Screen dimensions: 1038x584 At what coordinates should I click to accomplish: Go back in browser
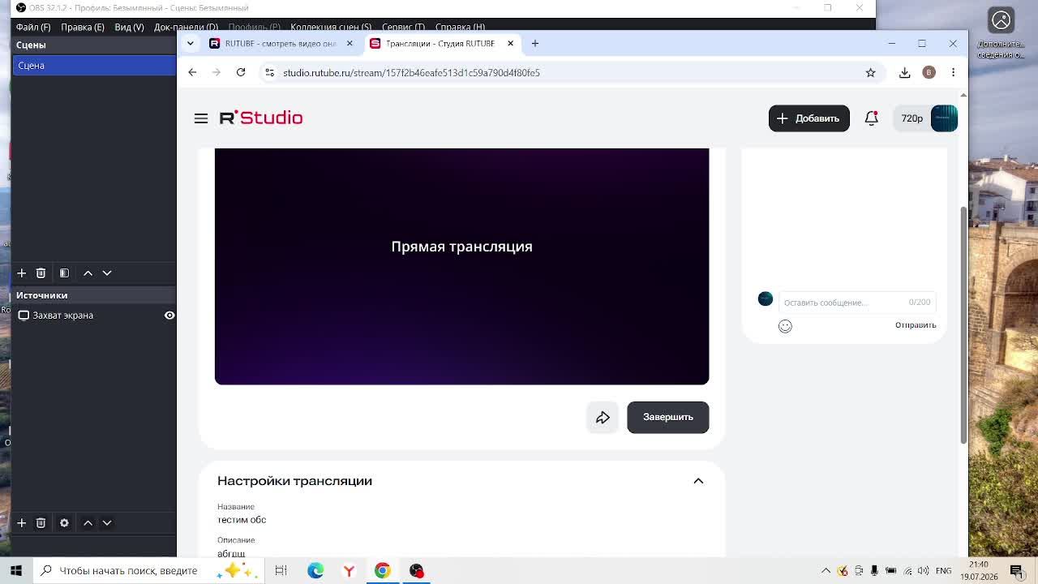coord(192,73)
